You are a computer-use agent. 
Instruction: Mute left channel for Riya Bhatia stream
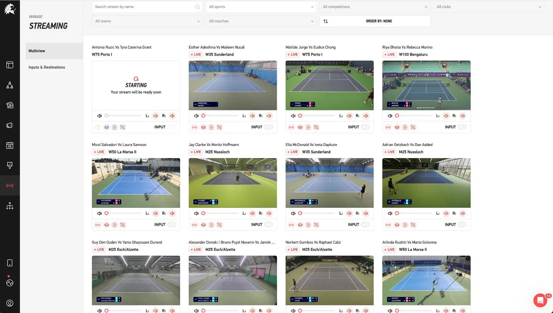pos(446,116)
